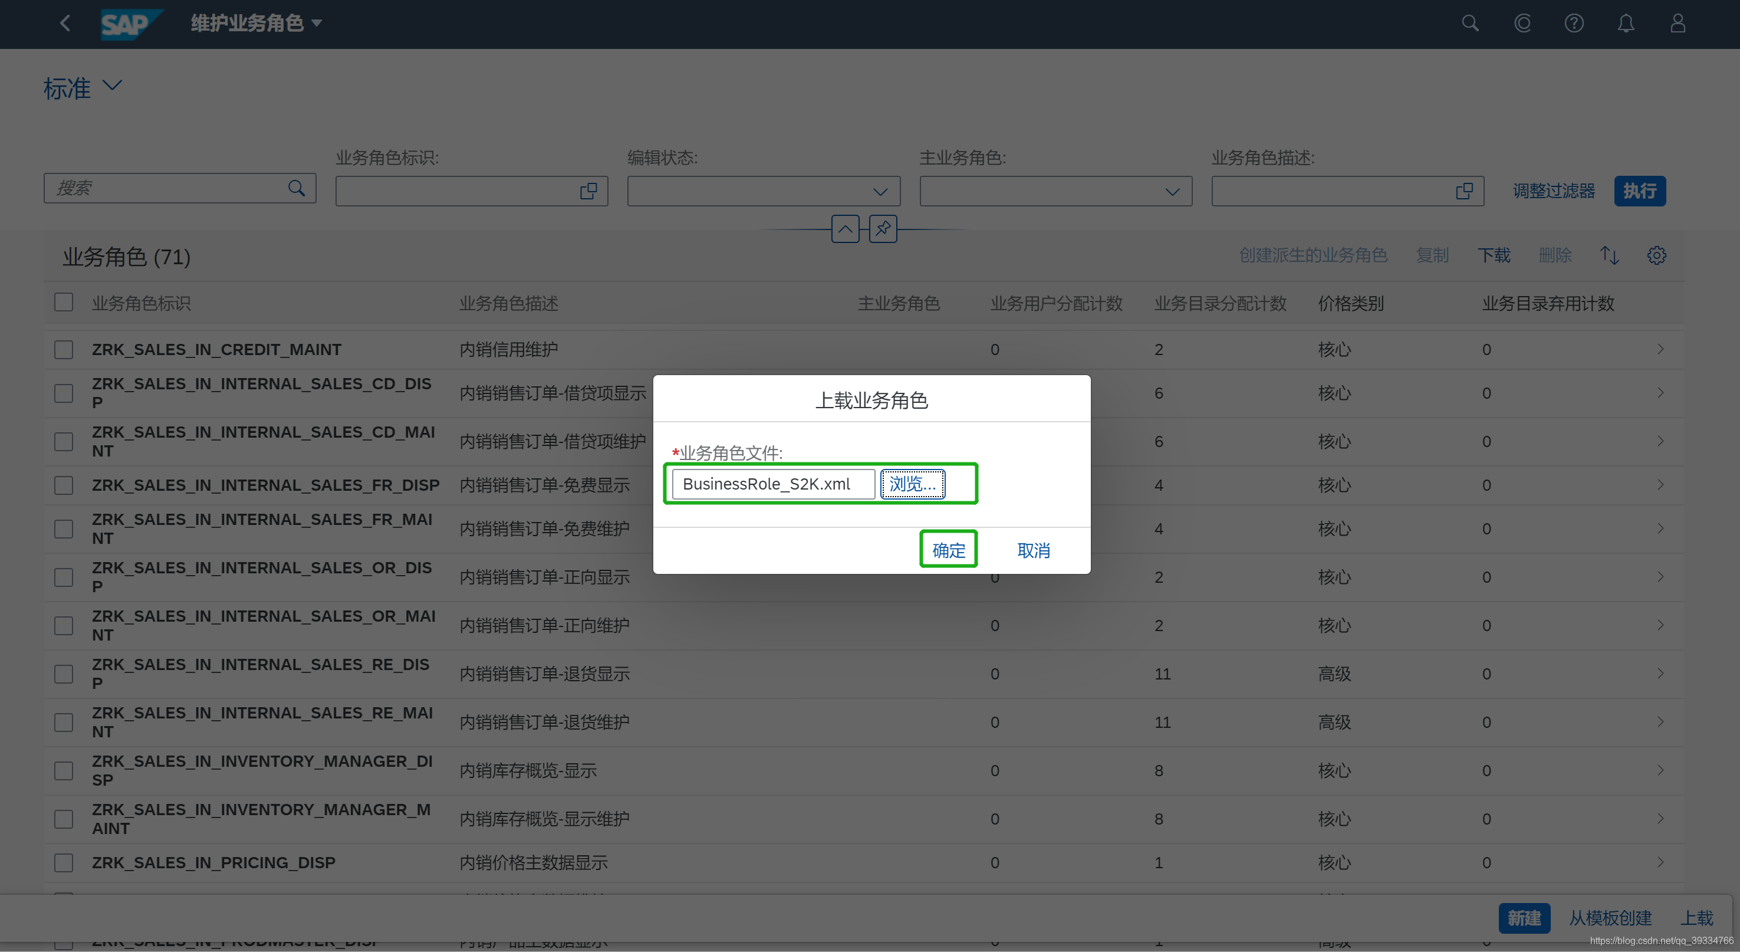Pin the filter header bar
1740x952 pixels.
click(x=883, y=229)
